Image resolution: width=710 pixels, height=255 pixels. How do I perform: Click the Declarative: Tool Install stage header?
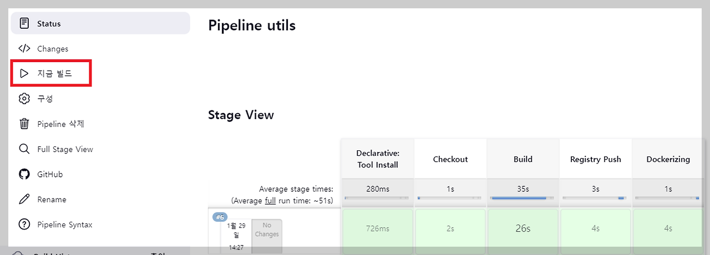point(378,159)
